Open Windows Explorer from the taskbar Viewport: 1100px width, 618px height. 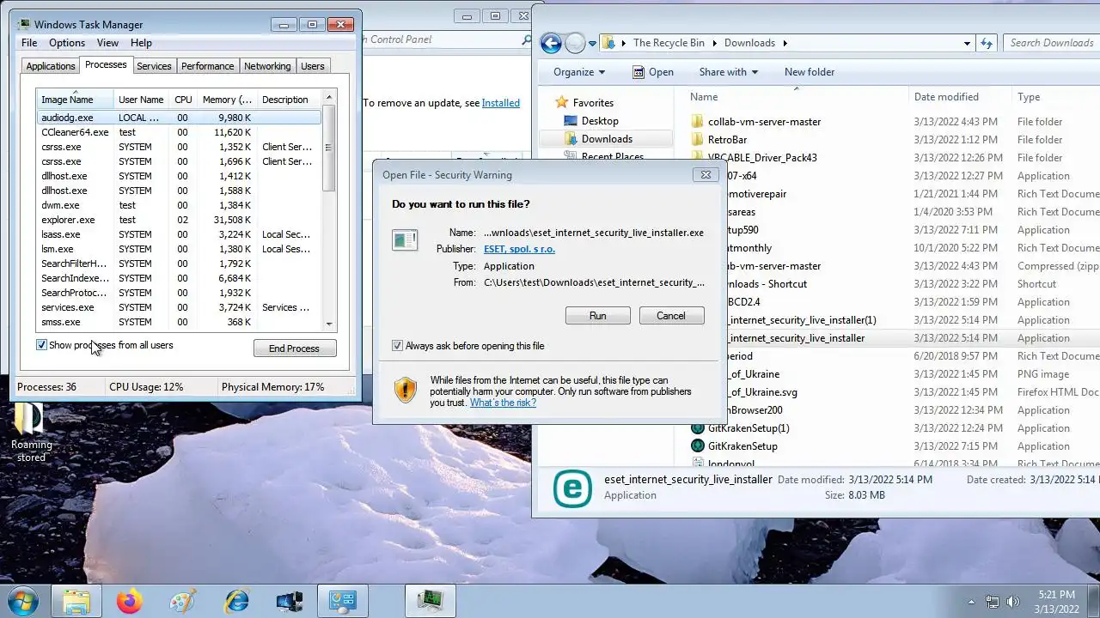click(x=76, y=602)
